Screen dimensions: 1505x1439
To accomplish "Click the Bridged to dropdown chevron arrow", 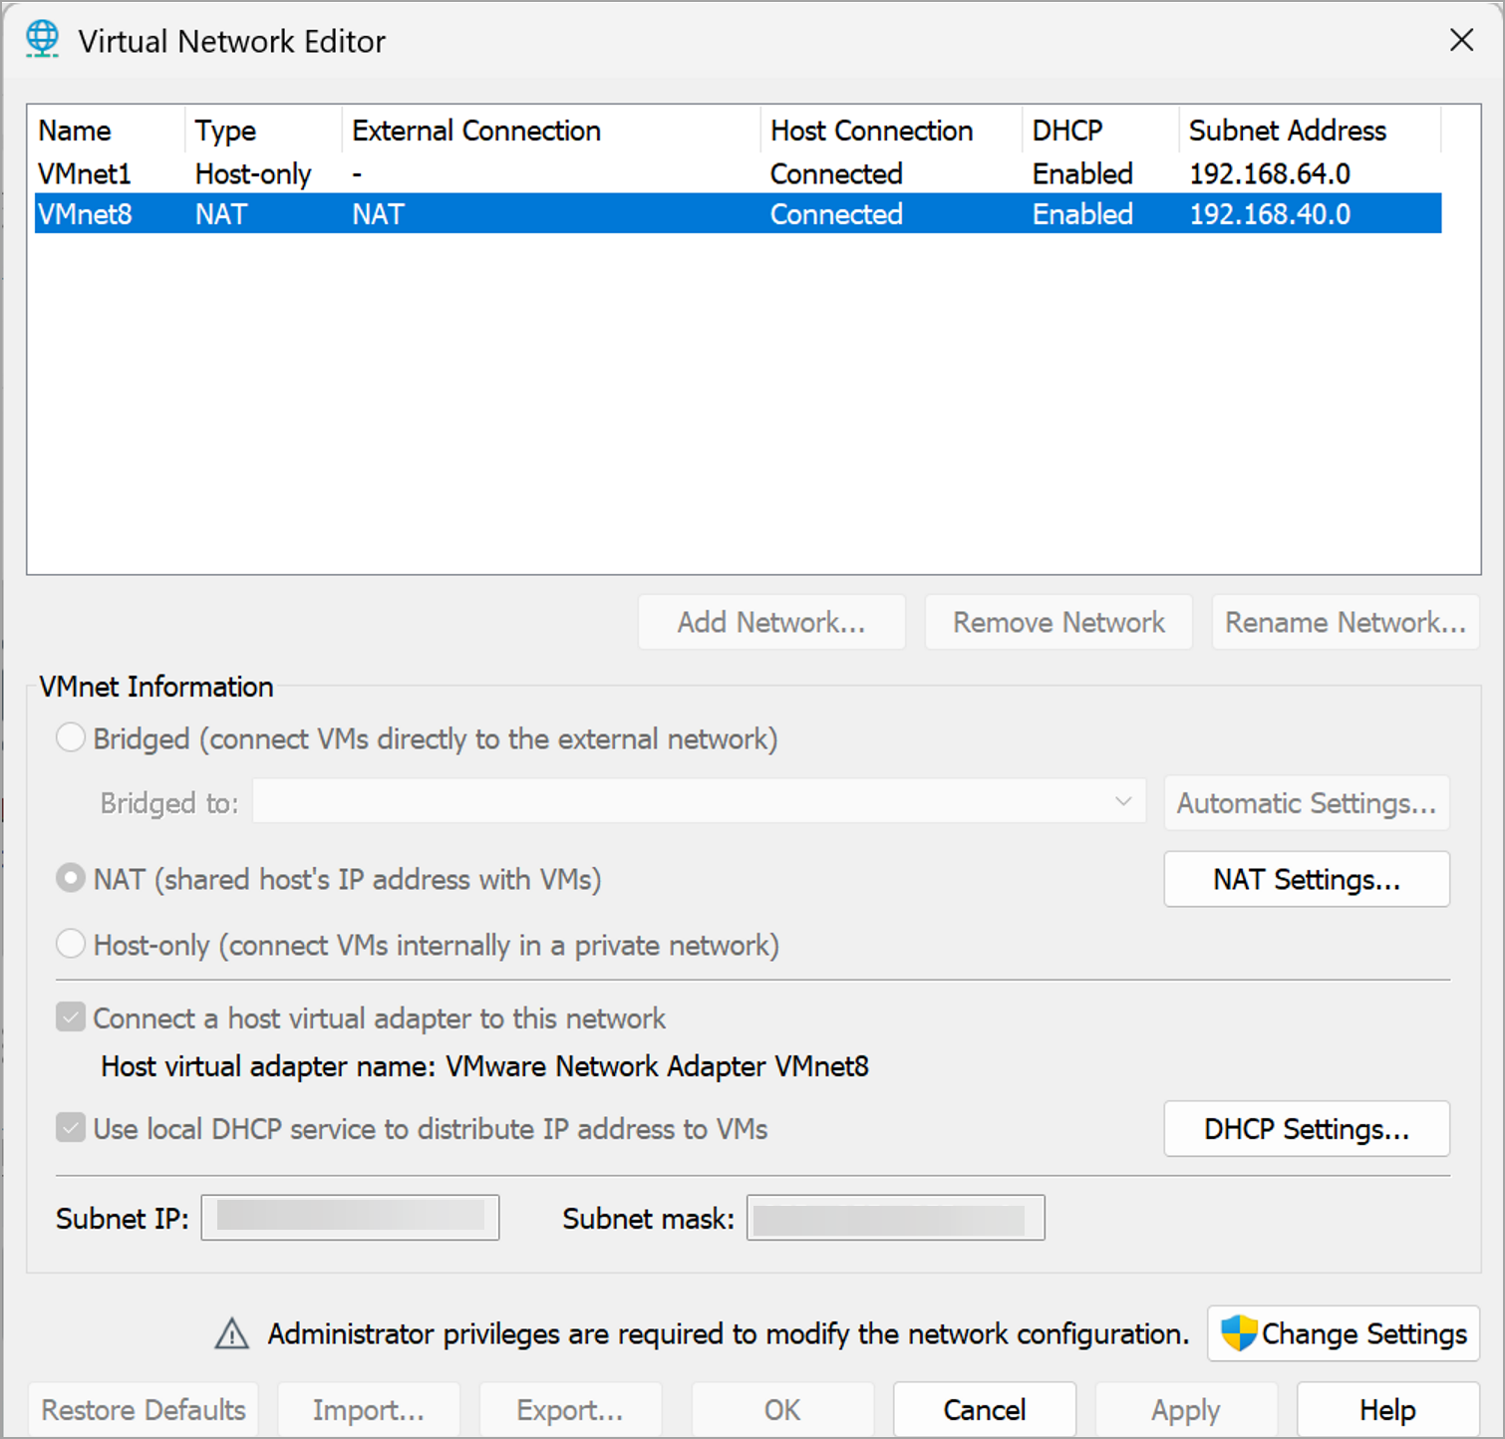I will coord(1124,801).
